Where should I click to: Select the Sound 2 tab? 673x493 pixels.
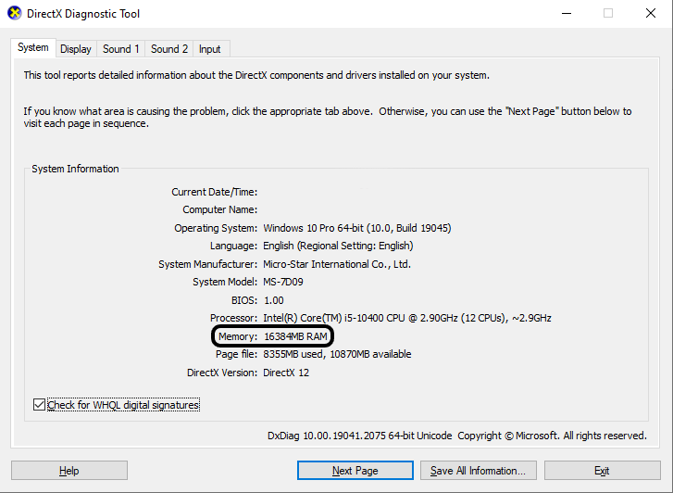(x=169, y=49)
